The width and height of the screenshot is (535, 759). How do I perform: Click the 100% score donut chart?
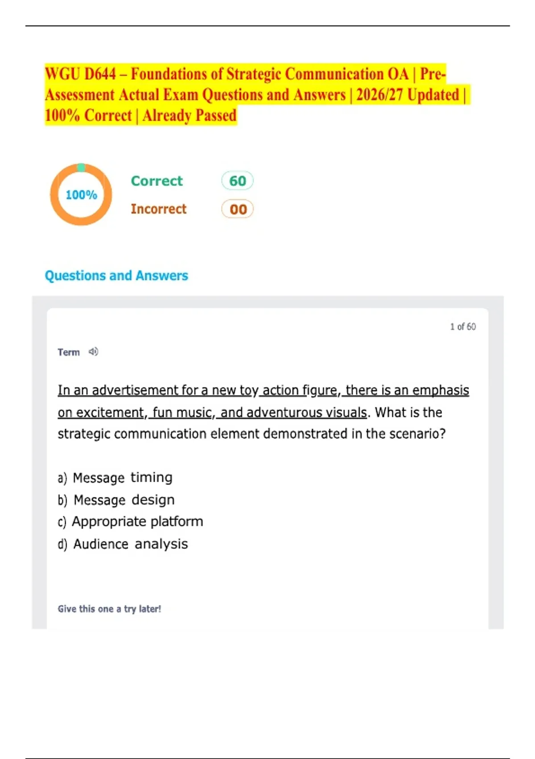tap(81, 195)
